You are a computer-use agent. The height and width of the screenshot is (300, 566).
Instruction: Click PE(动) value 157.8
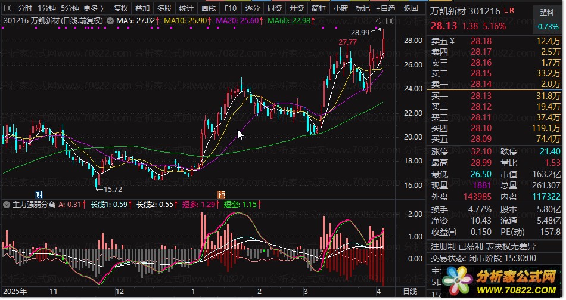pos(549,231)
